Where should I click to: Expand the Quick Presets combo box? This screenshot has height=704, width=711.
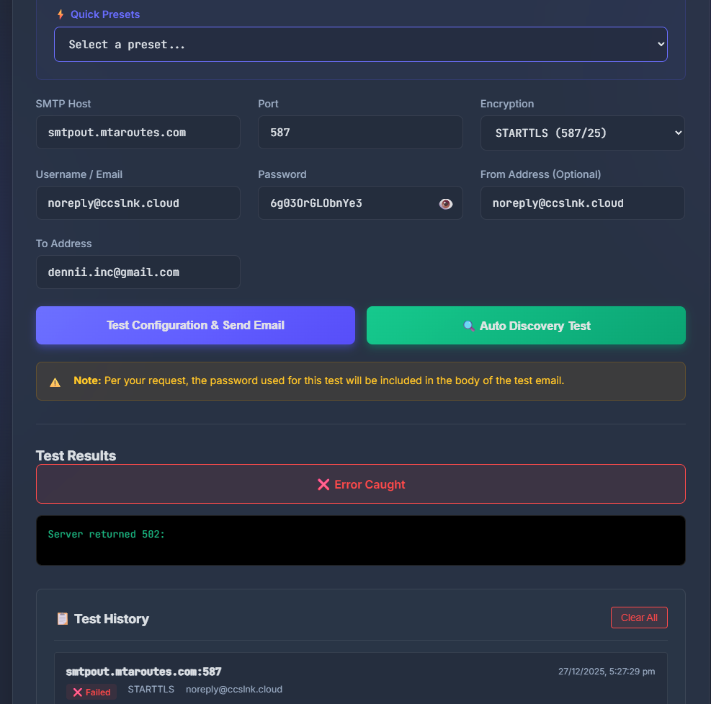click(x=360, y=44)
